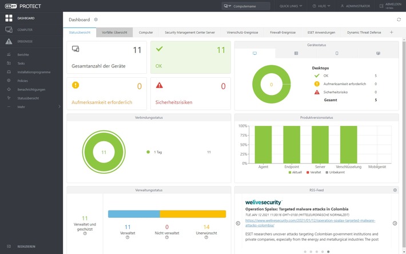
Task: Open the ESET Anwendungen tab
Action: (x=321, y=33)
